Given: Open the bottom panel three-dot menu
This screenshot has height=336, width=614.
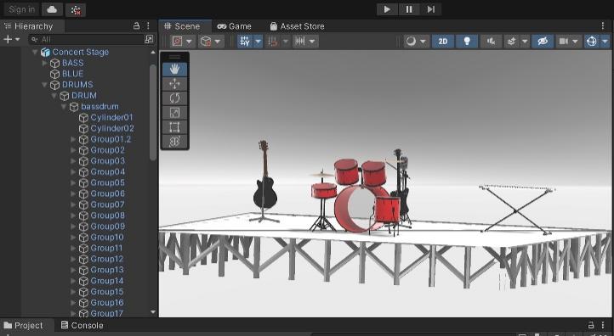Looking at the screenshot, I should coord(603,325).
